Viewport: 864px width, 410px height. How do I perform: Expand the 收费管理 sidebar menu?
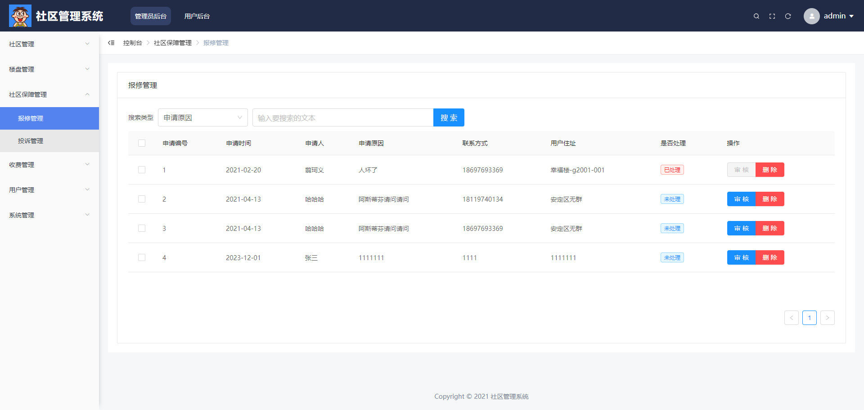tap(49, 165)
